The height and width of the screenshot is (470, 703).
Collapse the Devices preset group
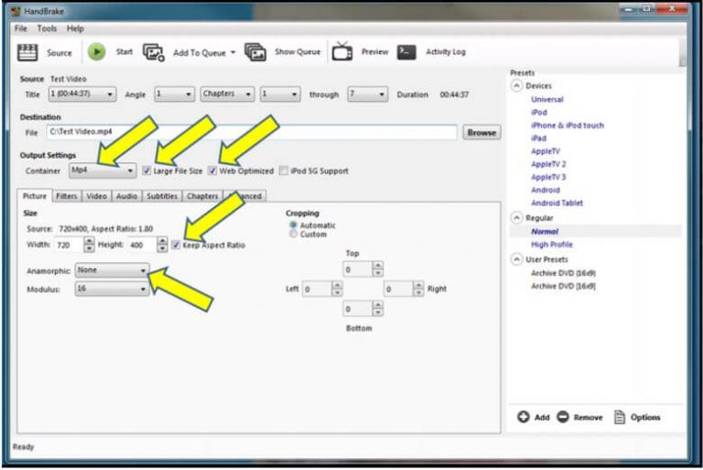(517, 86)
